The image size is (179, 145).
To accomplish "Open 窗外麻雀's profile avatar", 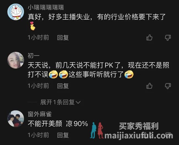I will point(16,119).
